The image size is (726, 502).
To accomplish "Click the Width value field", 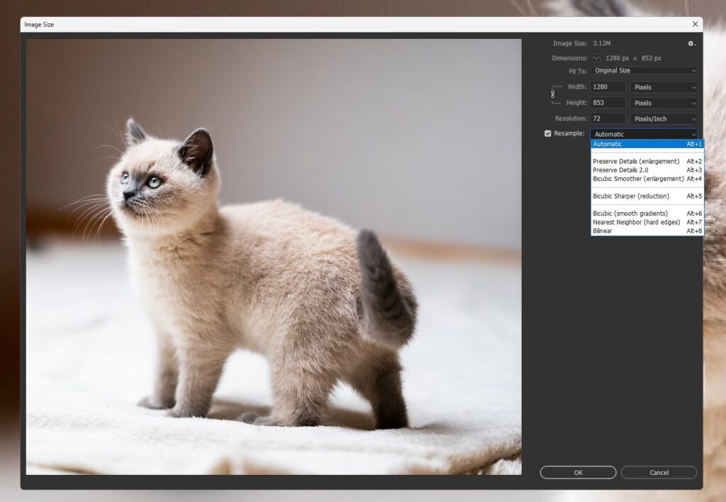I will [x=608, y=87].
